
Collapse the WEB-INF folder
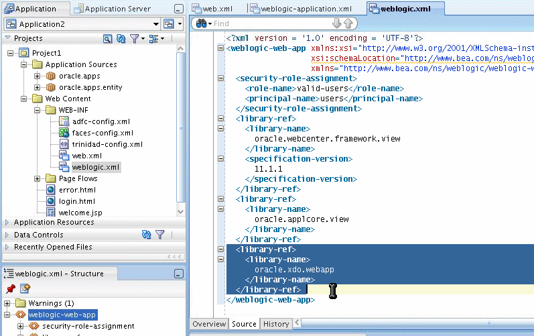(37, 110)
